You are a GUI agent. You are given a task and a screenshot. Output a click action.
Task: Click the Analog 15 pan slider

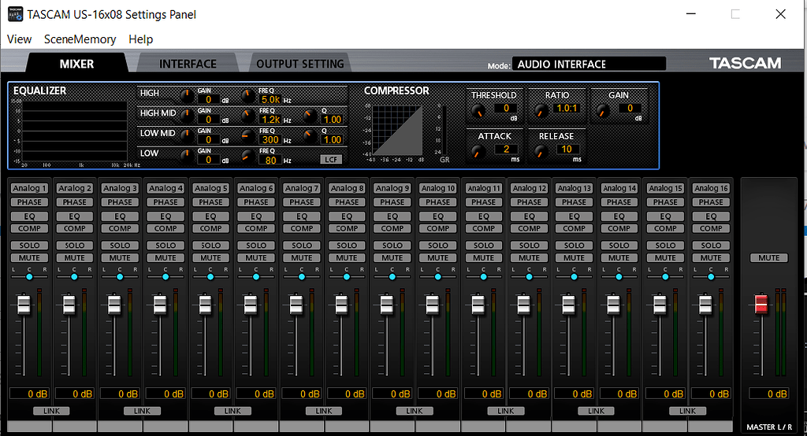coord(665,277)
